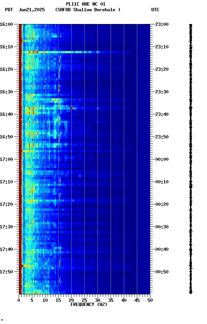
Task: Click the 23:40 UTC time label
Action: tap(162, 114)
